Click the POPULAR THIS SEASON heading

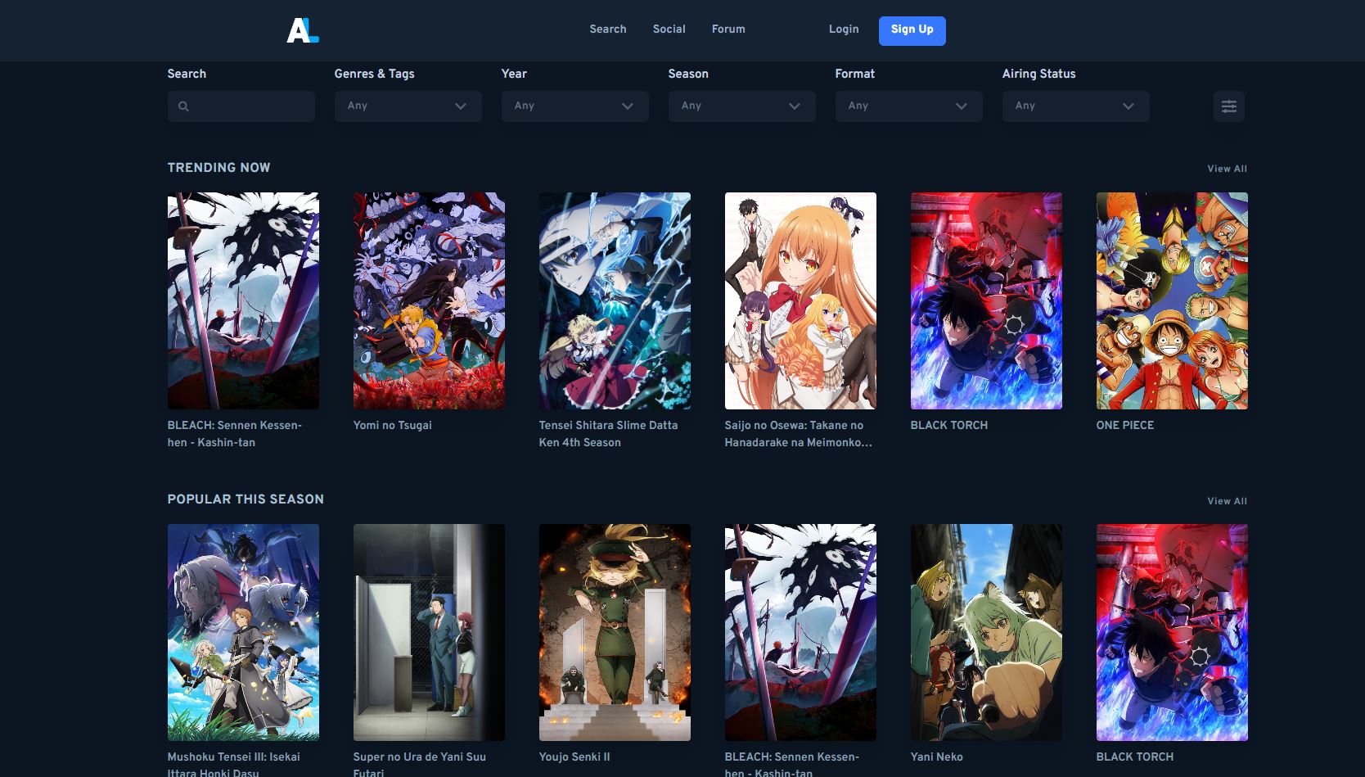(246, 499)
